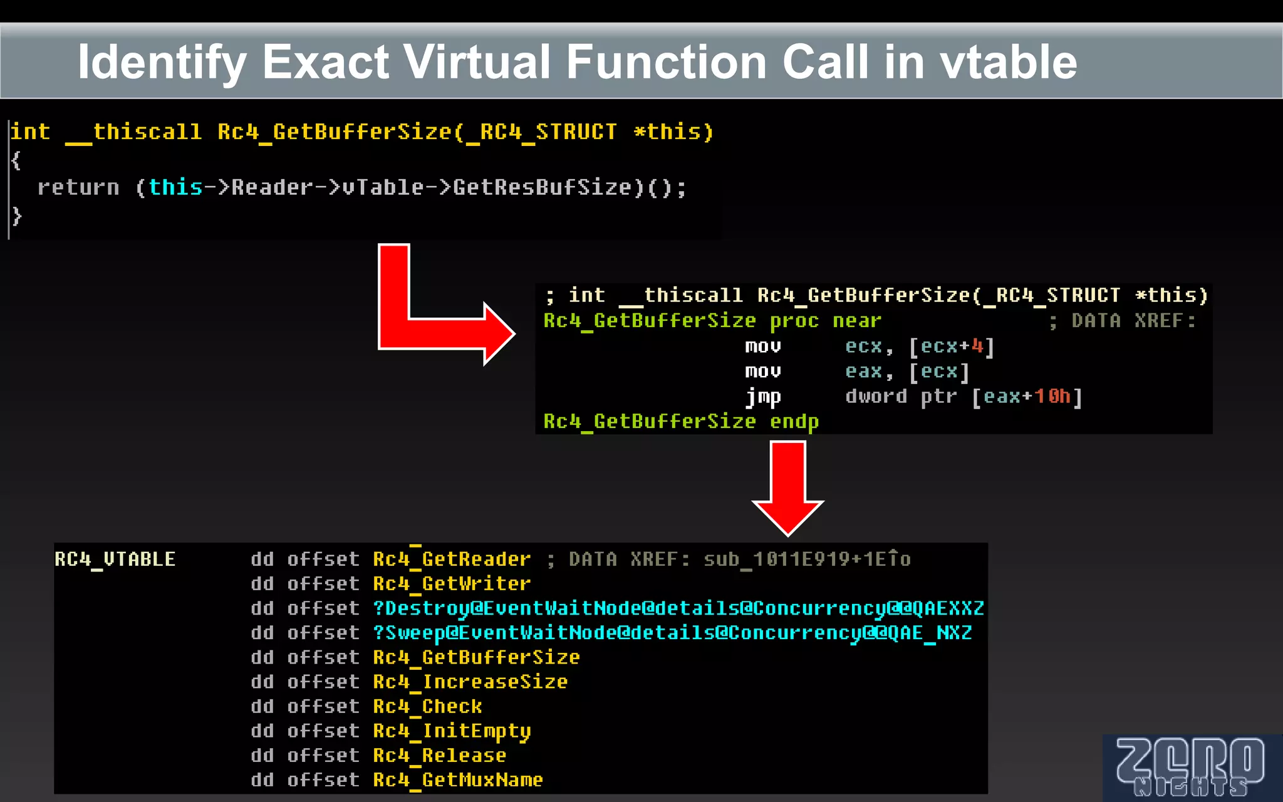Screen dimensions: 1283x802
Task: Click the vtable entry Rc4_Release
Action: pos(439,755)
